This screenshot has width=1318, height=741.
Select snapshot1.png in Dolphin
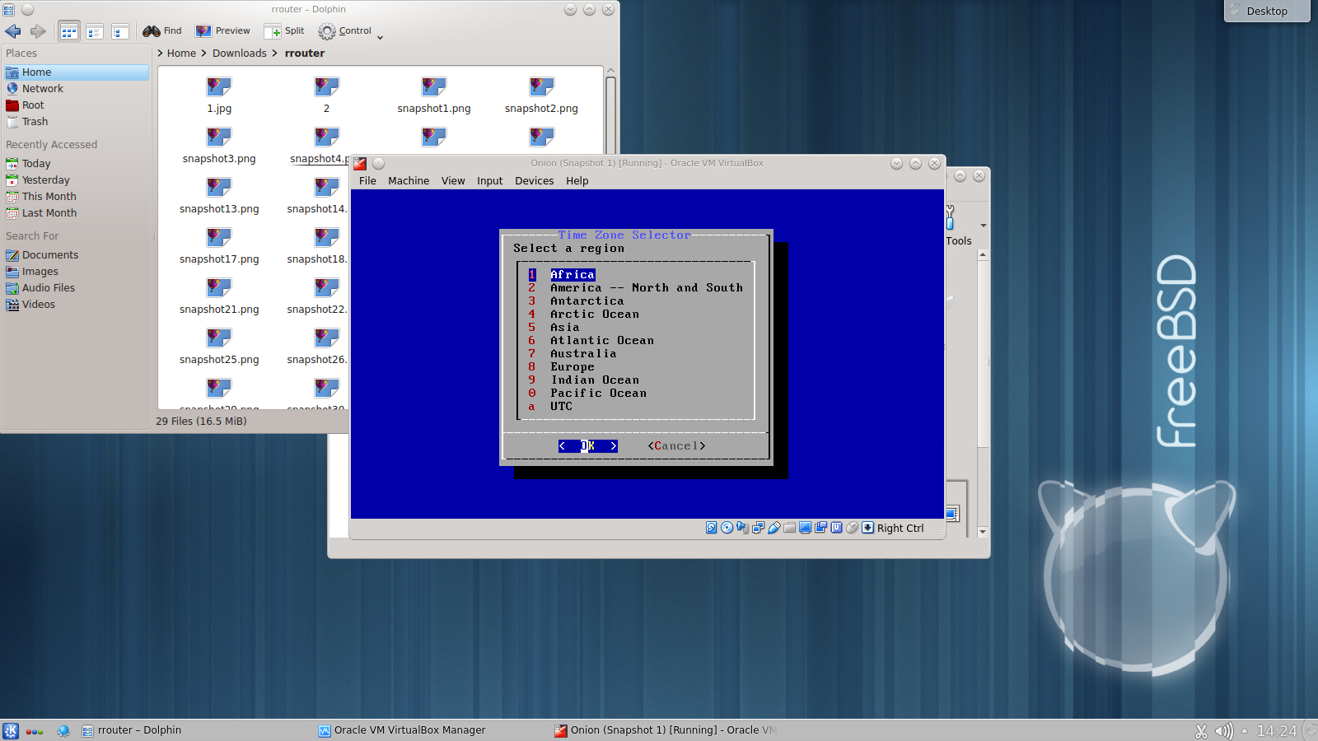tap(434, 95)
